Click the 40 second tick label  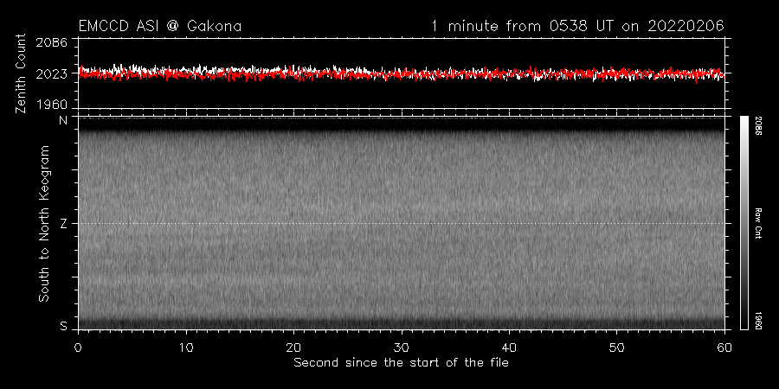coord(510,347)
